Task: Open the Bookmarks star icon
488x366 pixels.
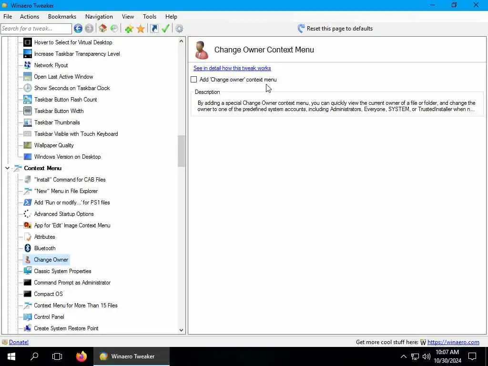Action: 141,29
